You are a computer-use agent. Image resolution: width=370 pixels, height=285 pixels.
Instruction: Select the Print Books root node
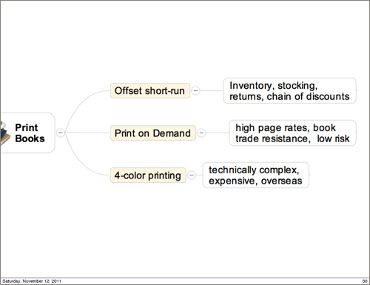pyautogui.click(x=27, y=133)
